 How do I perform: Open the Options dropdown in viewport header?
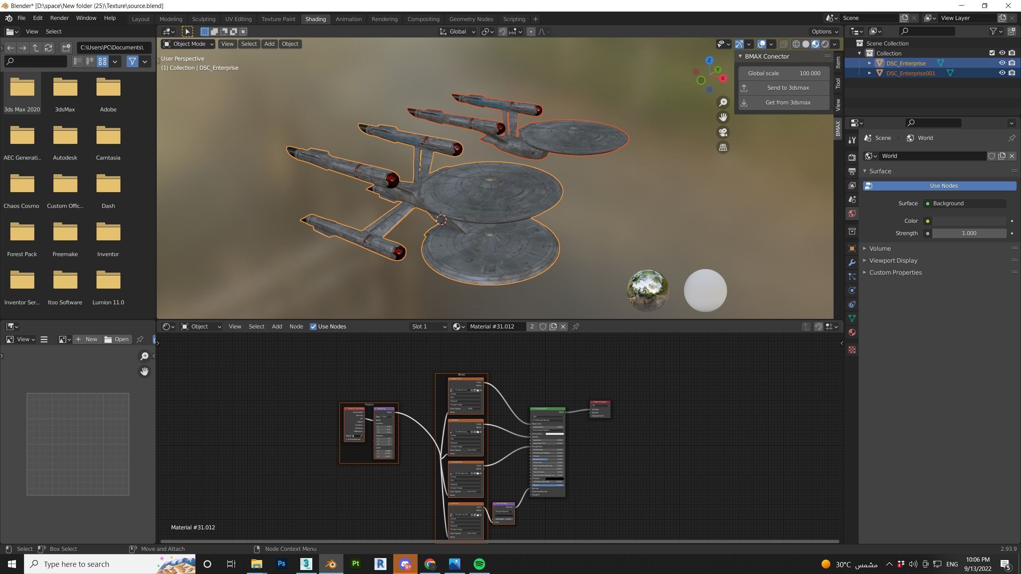pos(824,32)
